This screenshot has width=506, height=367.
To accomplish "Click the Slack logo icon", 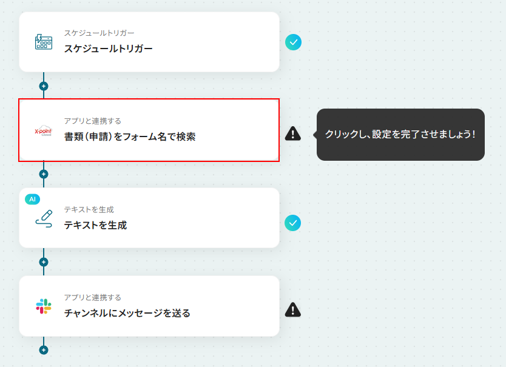I will click(44, 306).
